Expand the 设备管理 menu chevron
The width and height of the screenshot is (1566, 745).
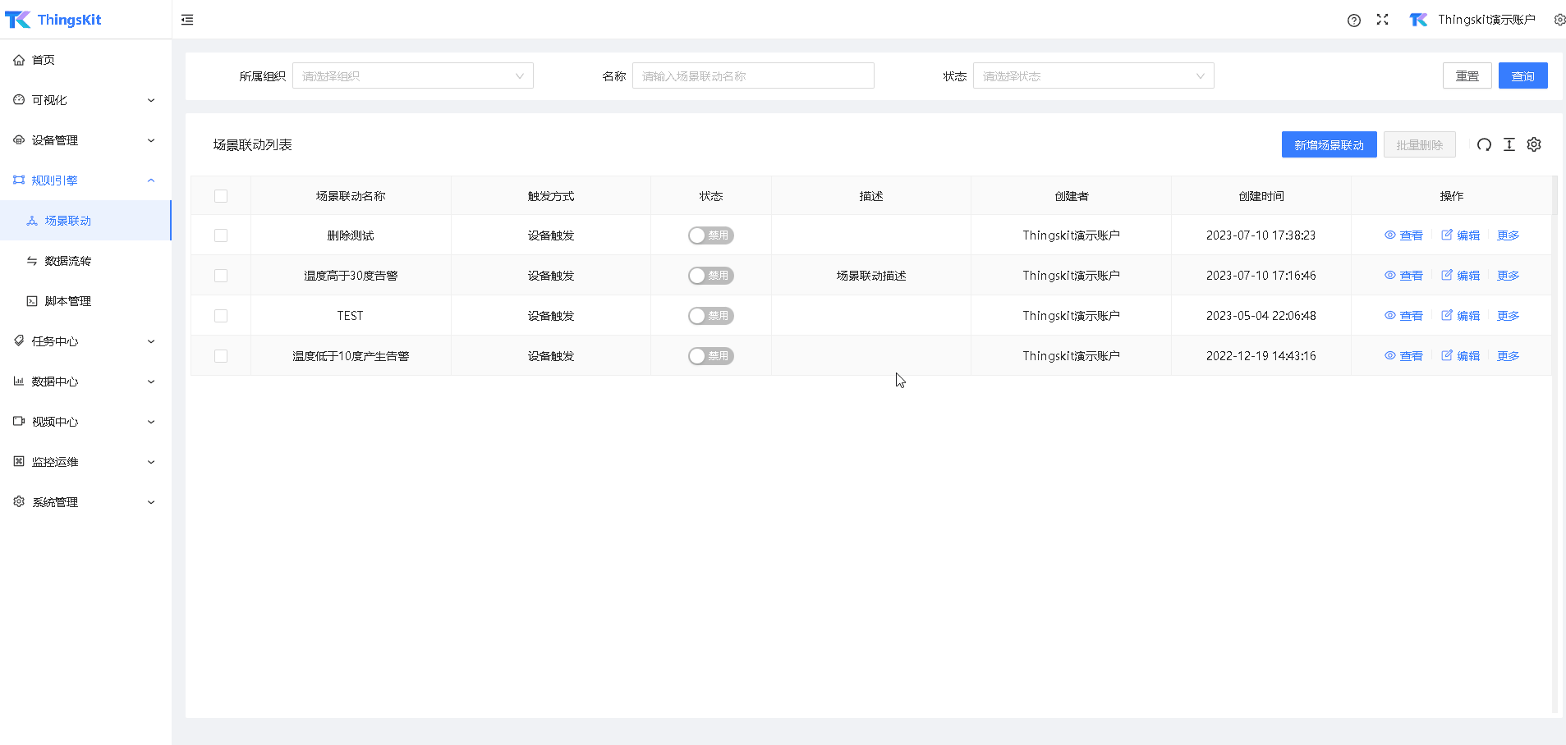(151, 140)
